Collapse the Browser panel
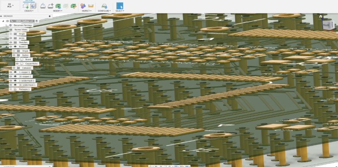This screenshot has width=338, height=167. 1,16
